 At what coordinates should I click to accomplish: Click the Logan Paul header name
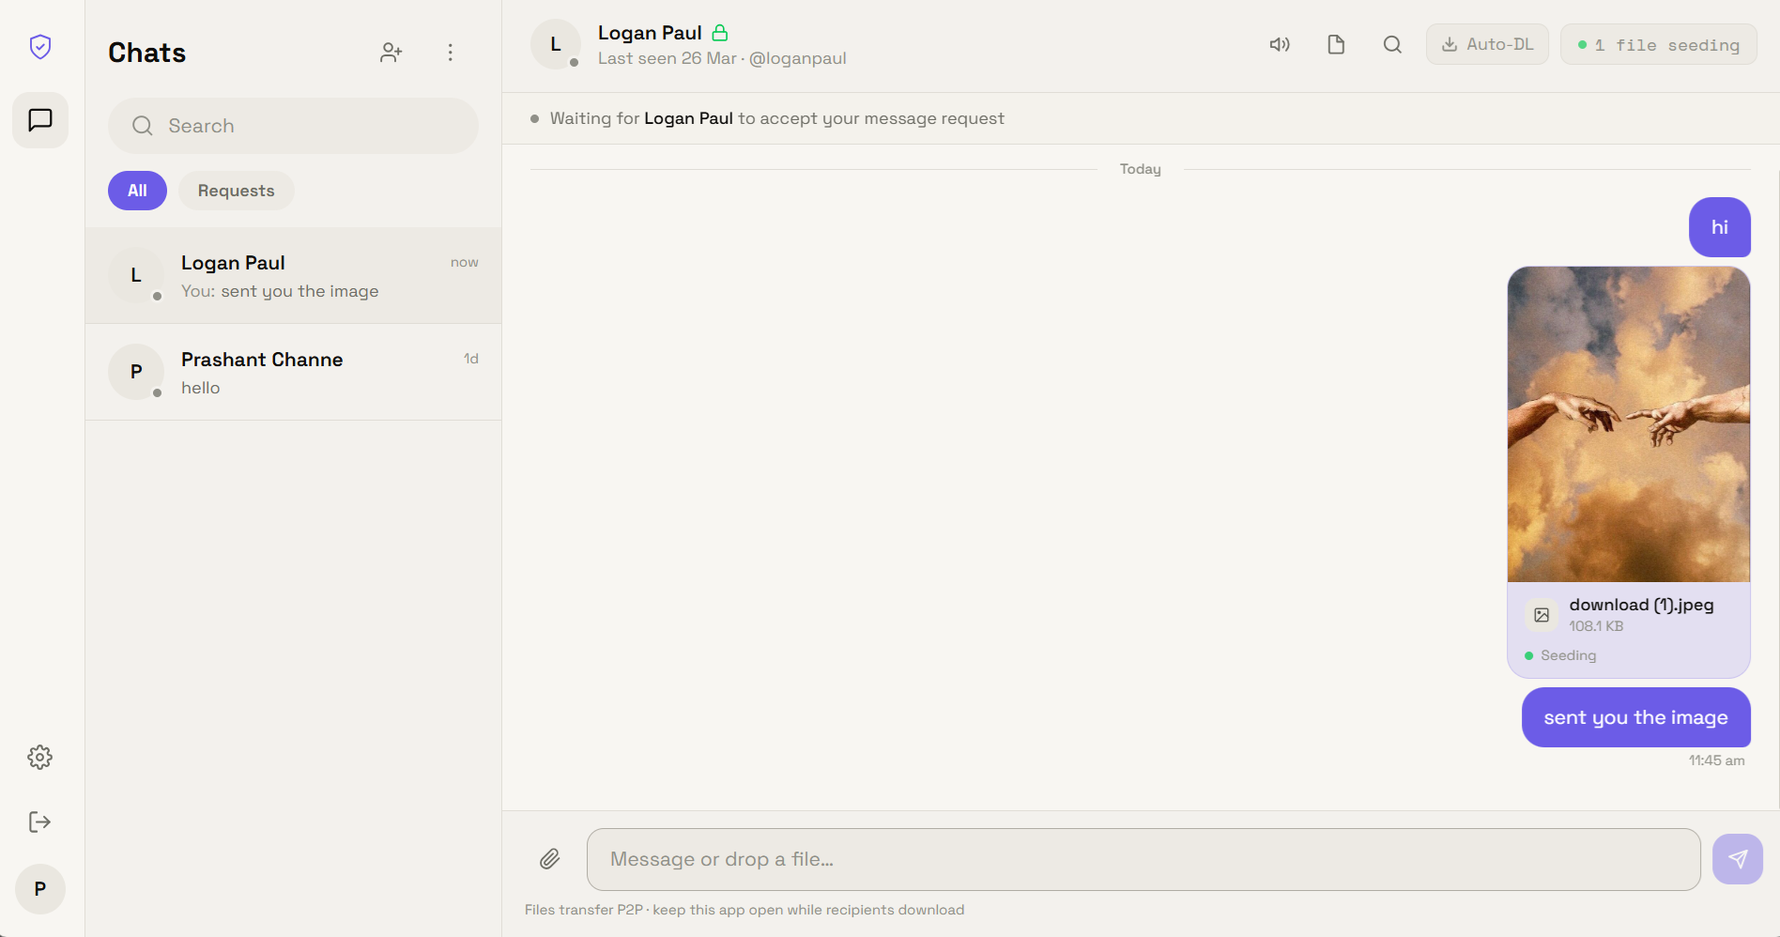point(650,33)
